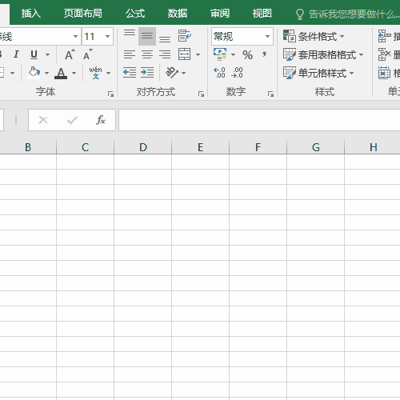Switch to 公式 tab
The width and height of the screenshot is (400, 400).
[x=135, y=14]
